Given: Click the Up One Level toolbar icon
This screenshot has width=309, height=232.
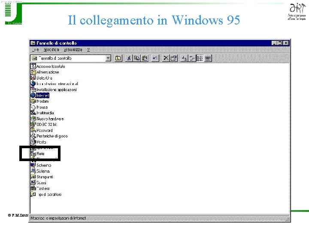Looking at the screenshot, I should (118, 58).
